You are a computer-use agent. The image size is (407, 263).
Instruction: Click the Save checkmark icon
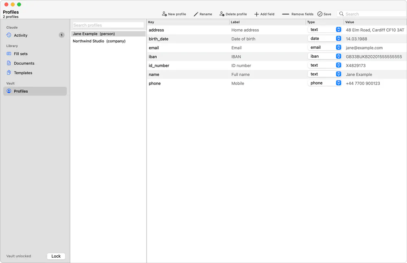pyautogui.click(x=320, y=14)
